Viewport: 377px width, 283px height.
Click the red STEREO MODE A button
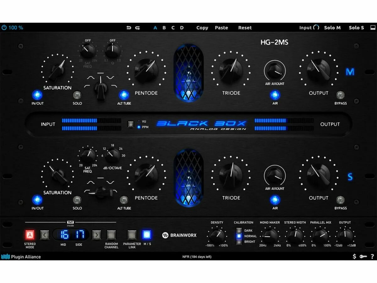click(x=30, y=235)
